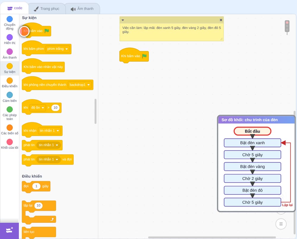Click the block palette vertical scrollbar
This screenshot has height=239, width=297.
click(95, 111)
